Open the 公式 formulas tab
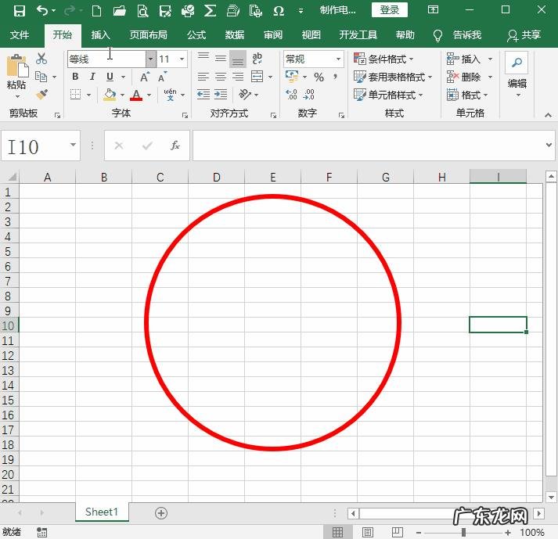 tap(196, 35)
